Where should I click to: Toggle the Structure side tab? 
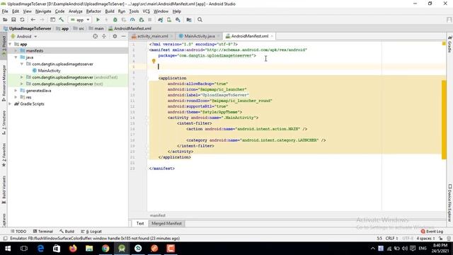point(4,123)
